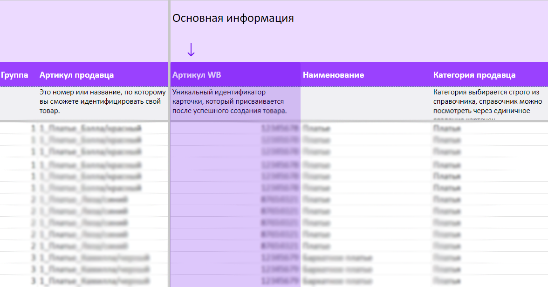The height and width of the screenshot is (287, 548).
Task: Click last visible row's 'Артикул WB' cell
Action: [x=235, y=280]
